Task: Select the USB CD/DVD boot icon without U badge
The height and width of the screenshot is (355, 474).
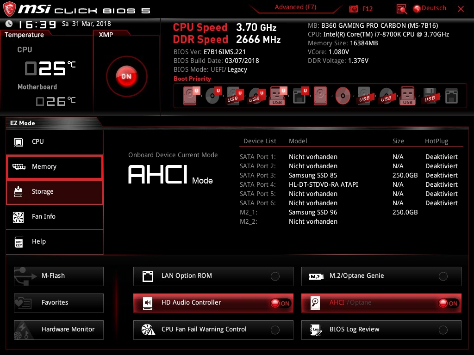Action: pos(387,96)
